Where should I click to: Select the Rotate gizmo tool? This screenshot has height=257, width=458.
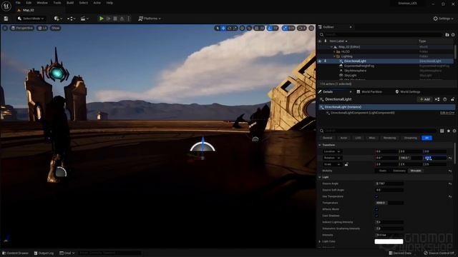(229, 28)
